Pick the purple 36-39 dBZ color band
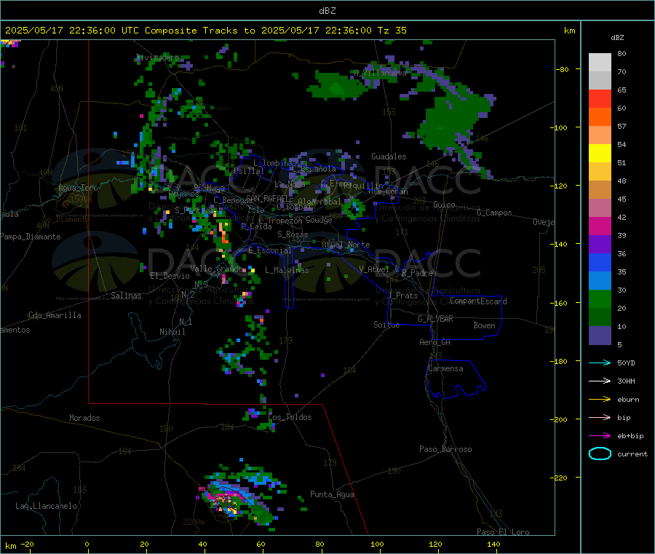This screenshot has height=554, width=655. point(600,245)
